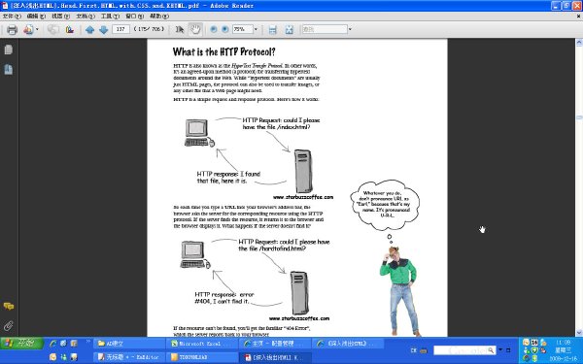Click the scrolling page fit-width icon
Image resolution: width=583 pixels, height=364 pixels.
[x=272, y=29]
